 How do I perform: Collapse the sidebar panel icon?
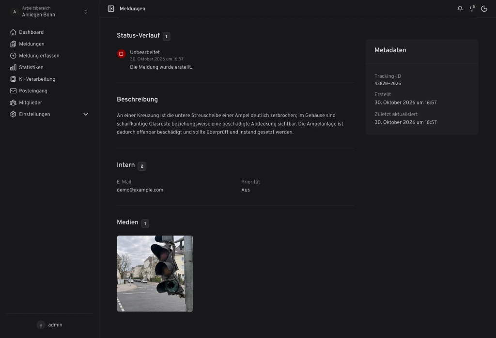111,9
